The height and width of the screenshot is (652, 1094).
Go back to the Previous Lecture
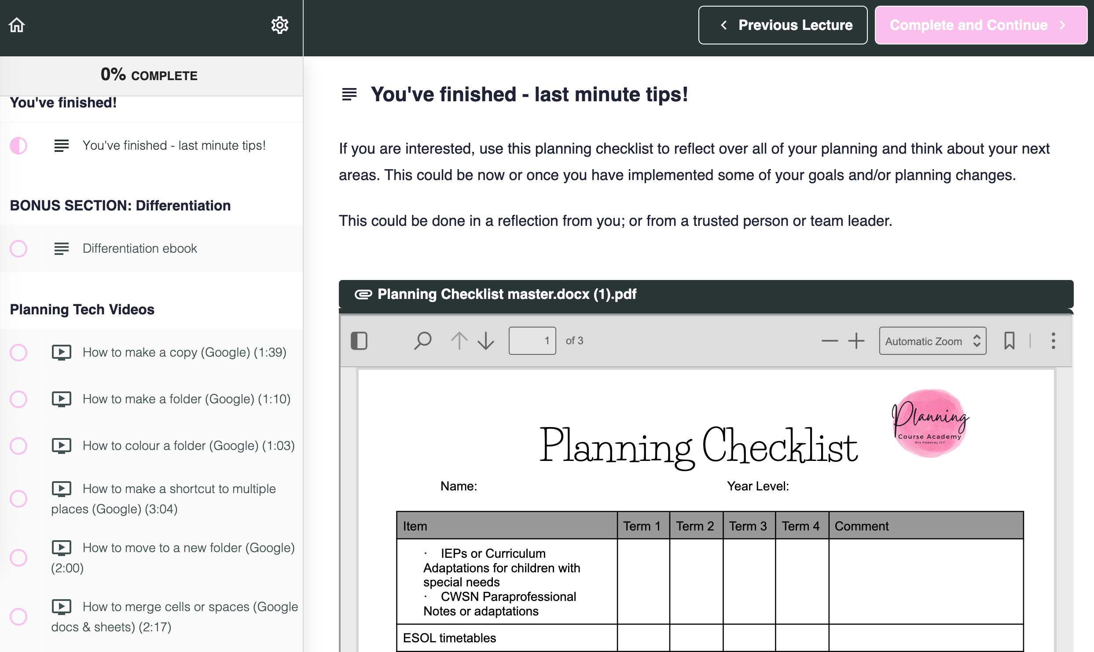[x=782, y=25]
